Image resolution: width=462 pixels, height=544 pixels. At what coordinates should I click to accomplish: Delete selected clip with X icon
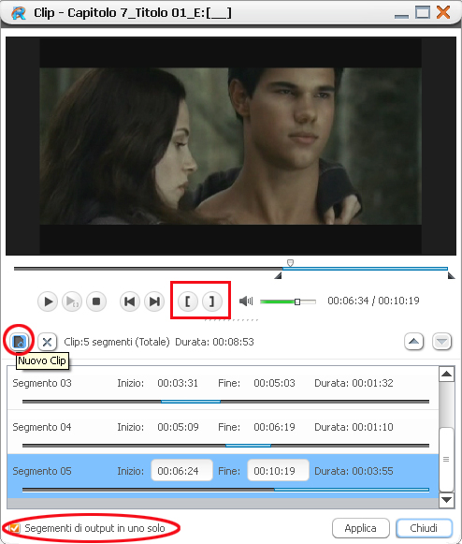click(x=47, y=342)
